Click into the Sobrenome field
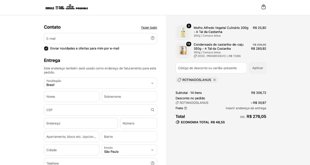 [129, 97]
